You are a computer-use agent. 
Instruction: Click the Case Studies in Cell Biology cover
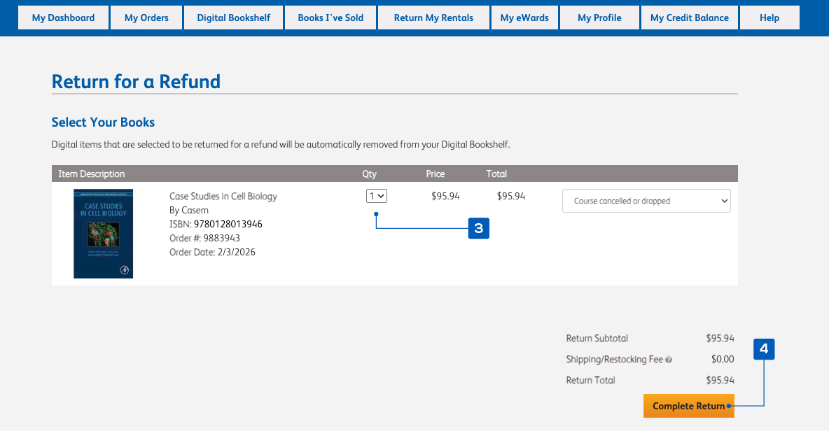tap(103, 234)
